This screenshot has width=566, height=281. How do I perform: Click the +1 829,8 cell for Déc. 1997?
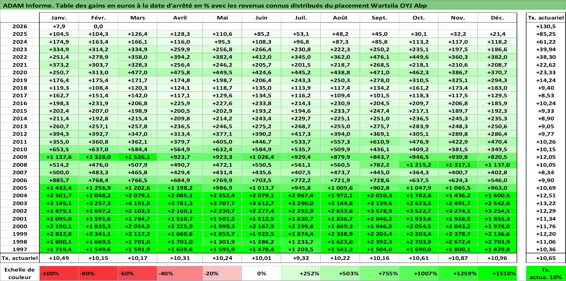[497, 249]
